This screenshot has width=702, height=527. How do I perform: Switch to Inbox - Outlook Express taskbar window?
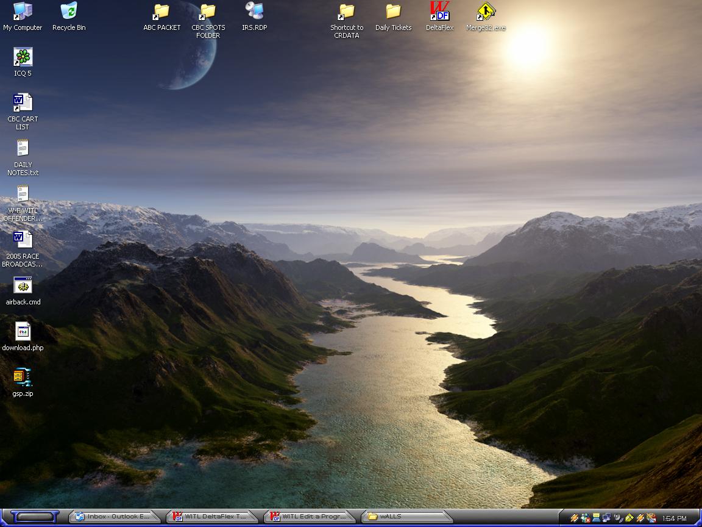(113, 517)
